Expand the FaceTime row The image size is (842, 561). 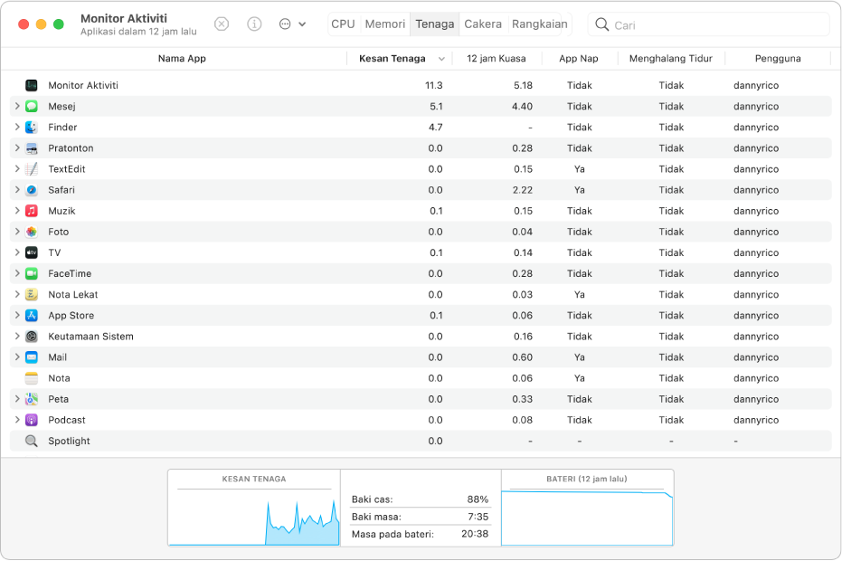pos(17,273)
